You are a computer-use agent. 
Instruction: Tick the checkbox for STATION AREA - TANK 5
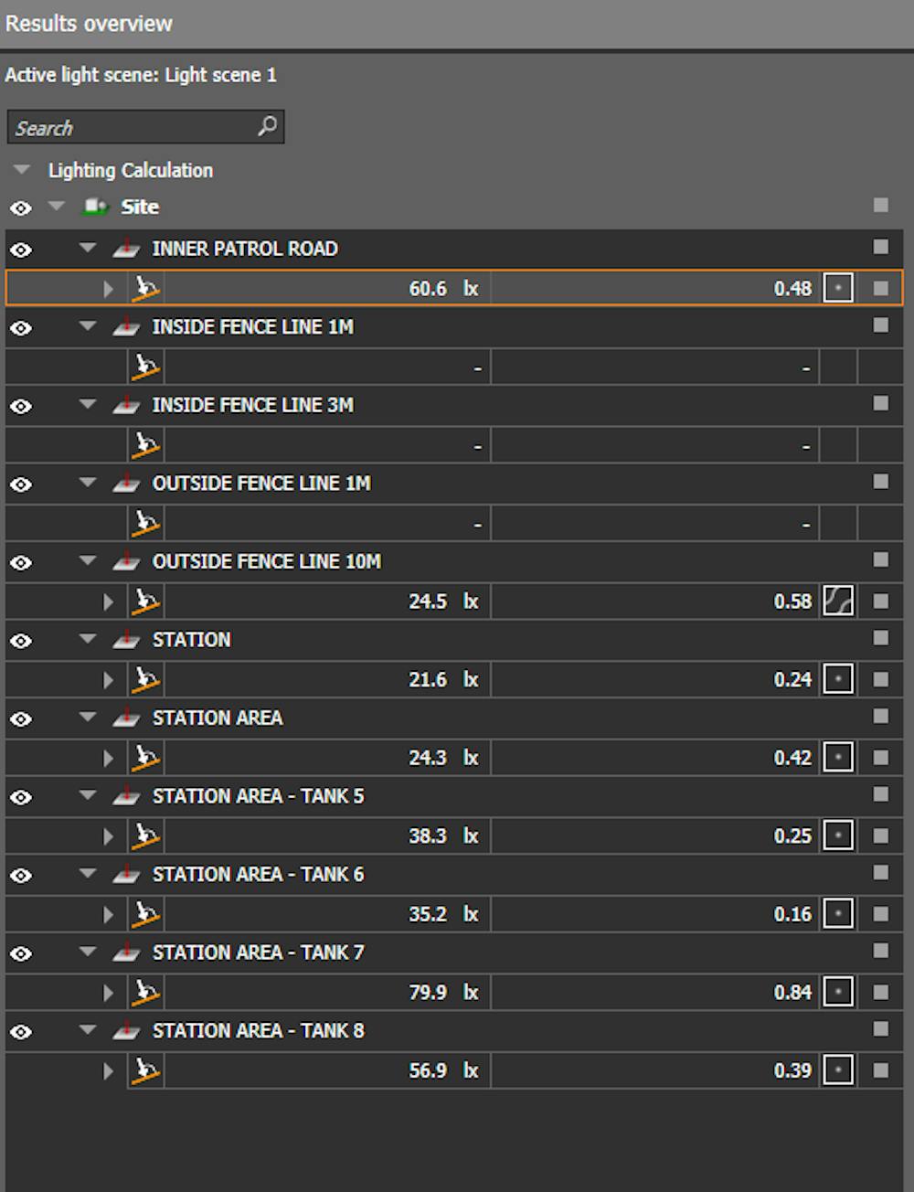pyautogui.click(x=880, y=794)
